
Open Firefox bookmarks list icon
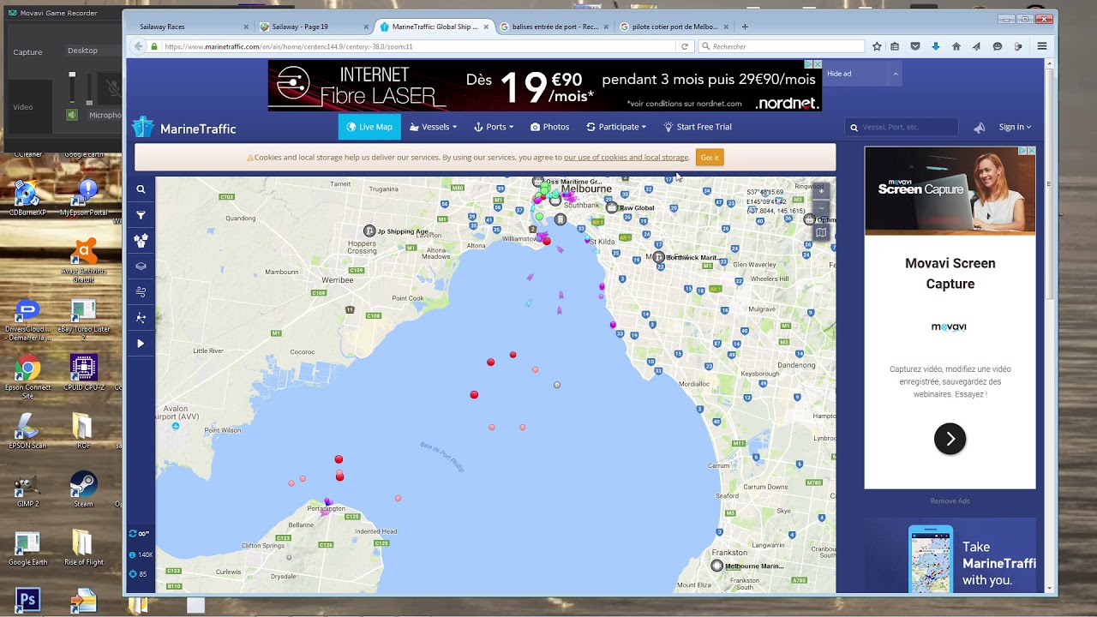tap(895, 46)
